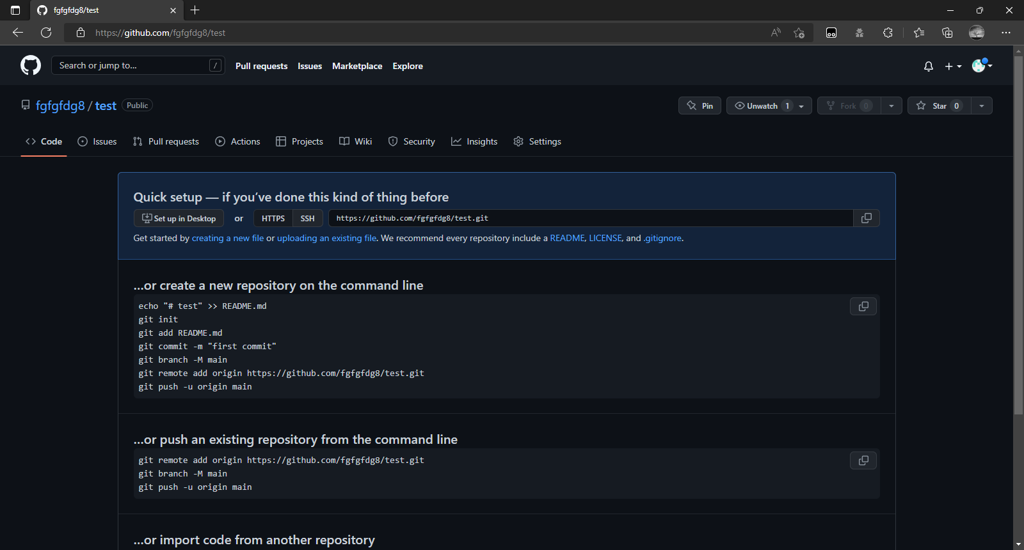The width and height of the screenshot is (1024, 550).
Task: Reload the page with refresh icon
Action: [x=46, y=33]
